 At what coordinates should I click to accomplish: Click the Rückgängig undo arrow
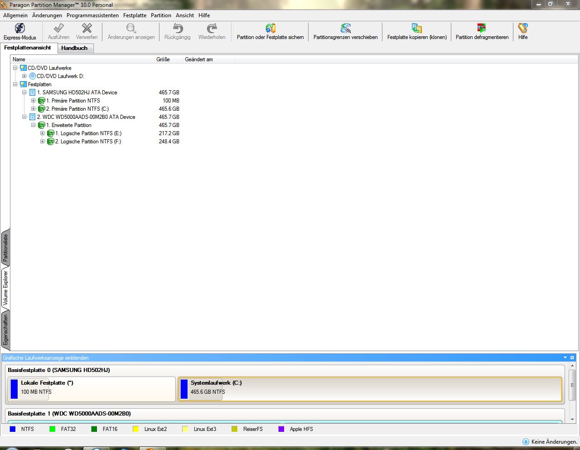[178, 28]
